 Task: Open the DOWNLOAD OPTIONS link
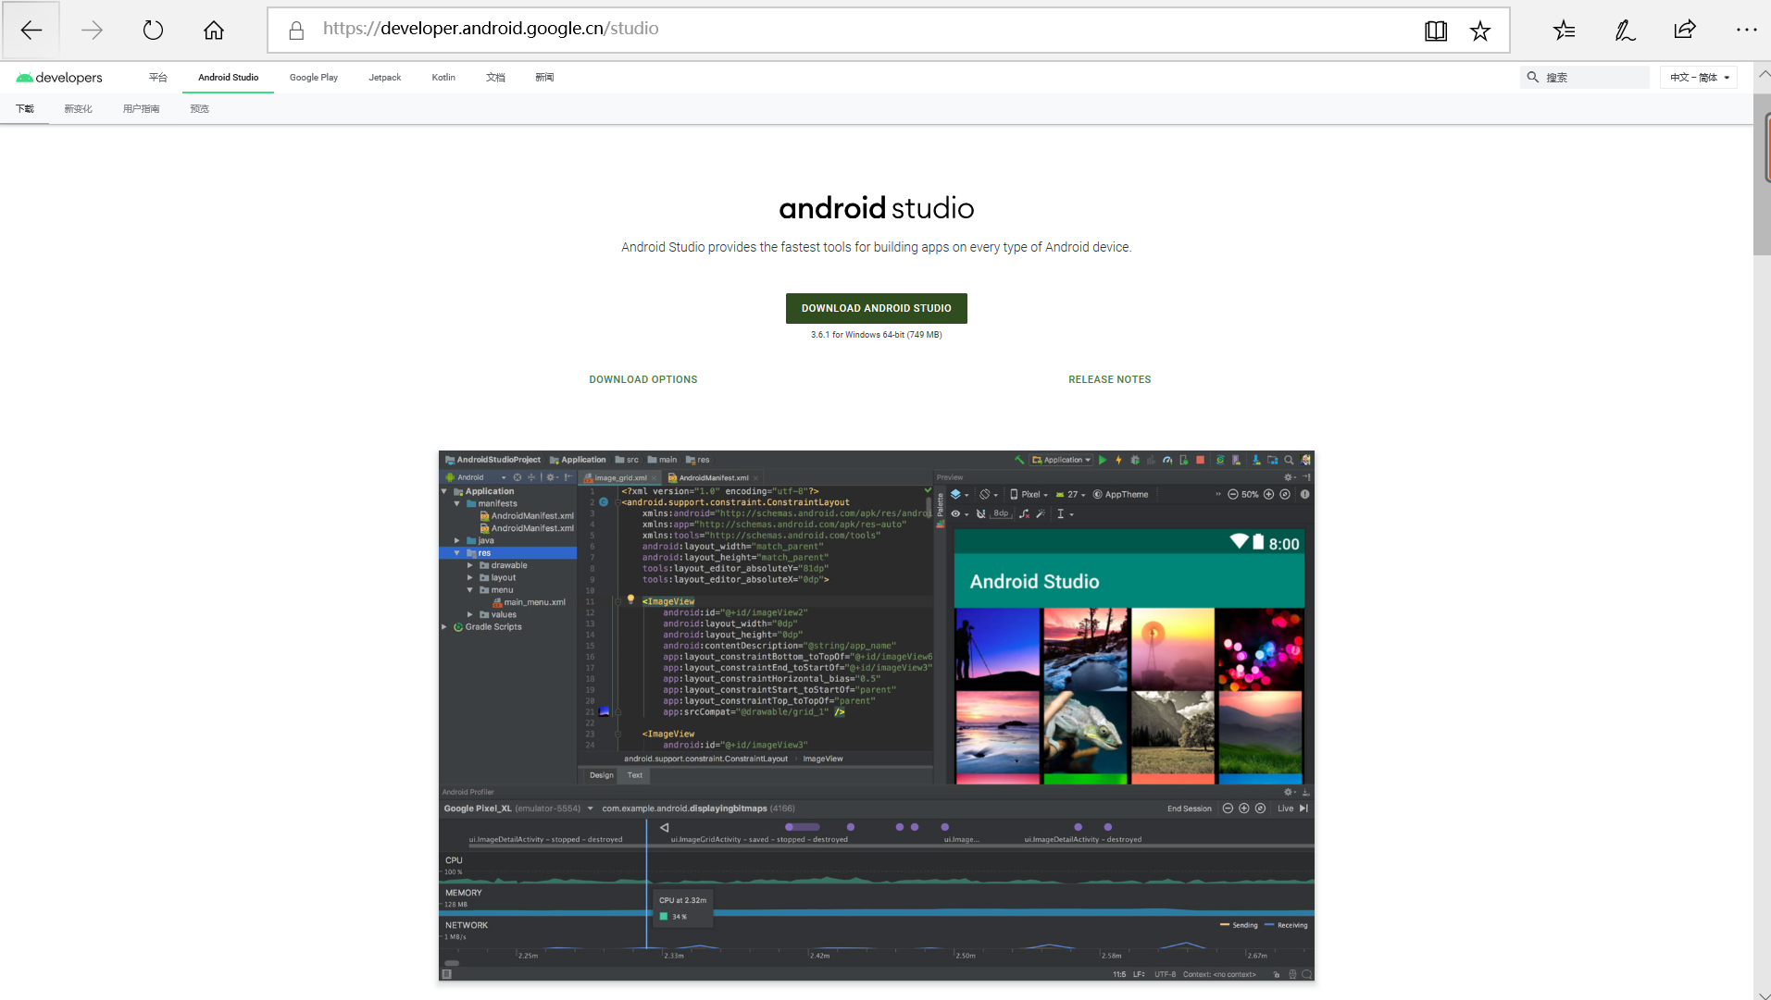pos(643,379)
